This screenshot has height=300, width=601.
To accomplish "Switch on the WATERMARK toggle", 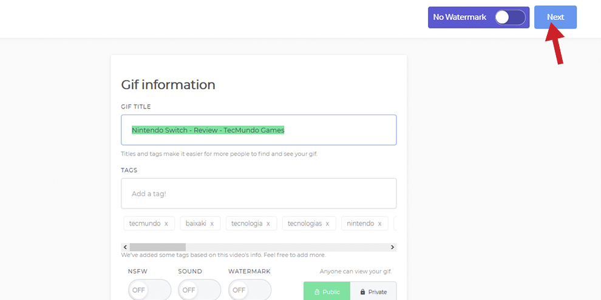I will pyautogui.click(x=250, y=290).
